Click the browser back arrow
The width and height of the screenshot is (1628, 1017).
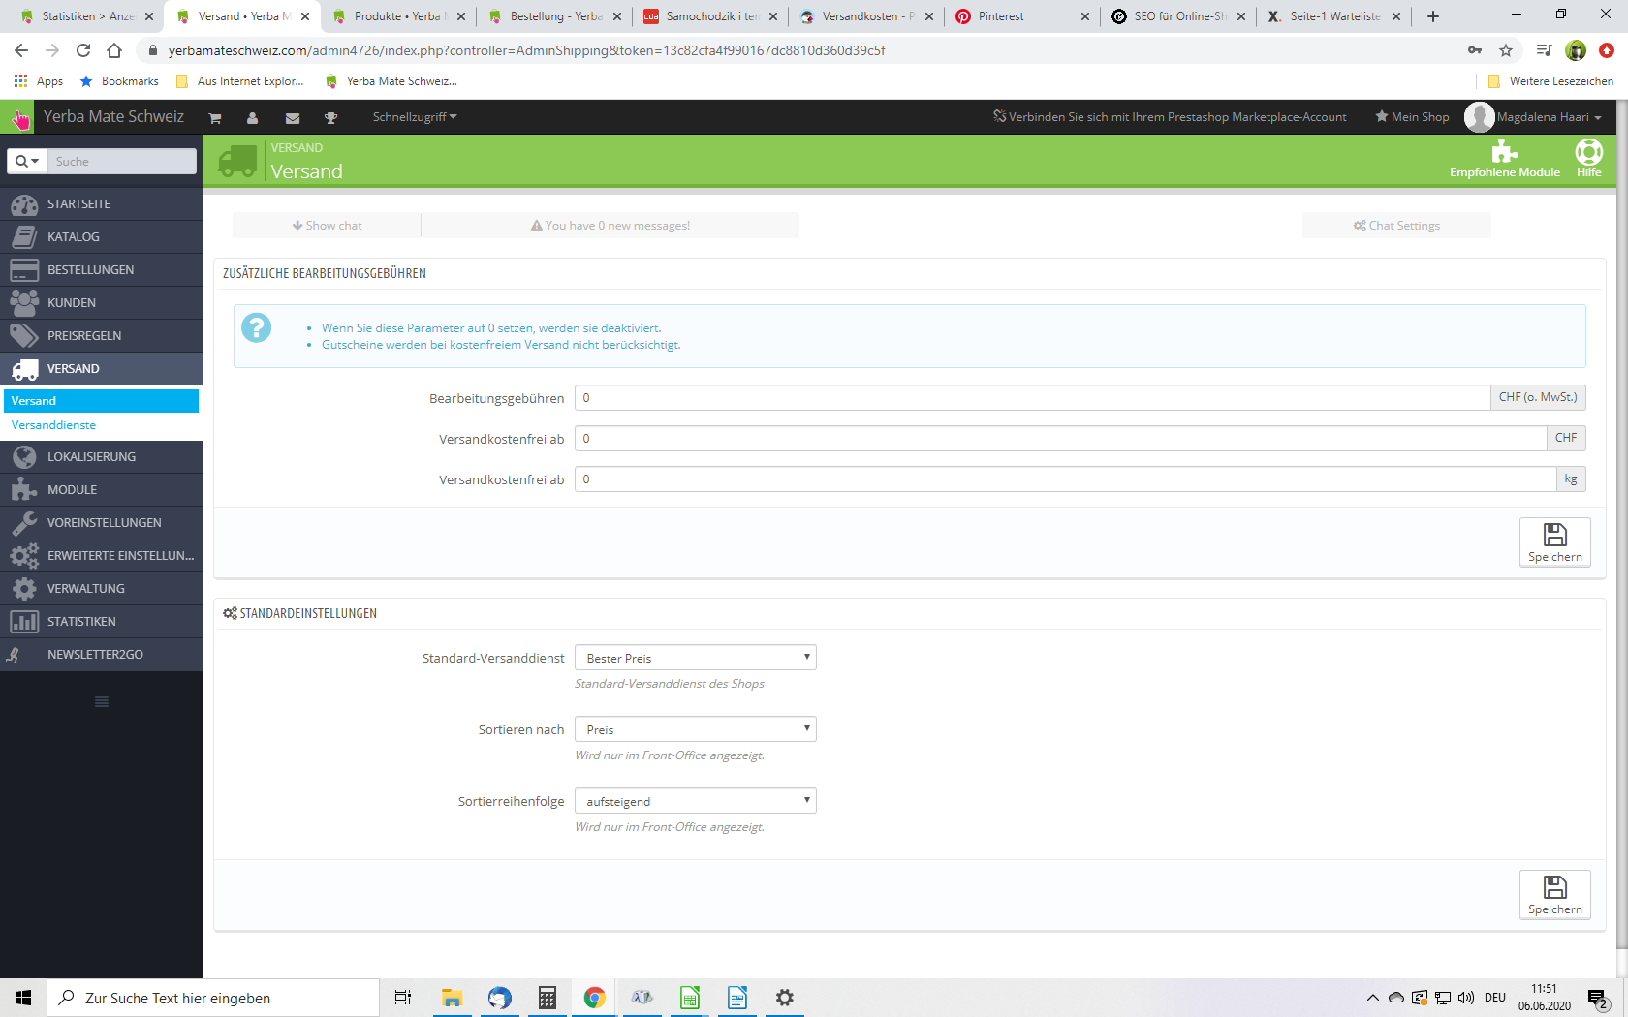point(21,50)
